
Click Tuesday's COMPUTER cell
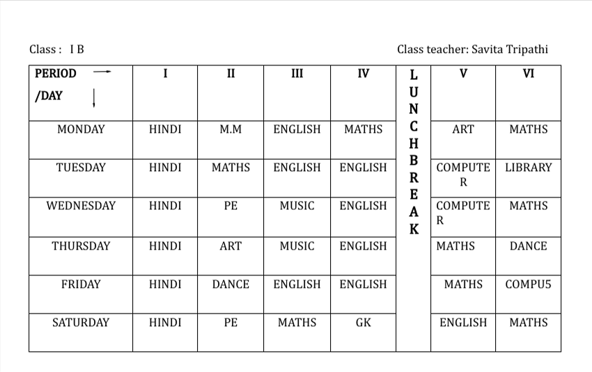pyautogui.click(x=462, y=174)
